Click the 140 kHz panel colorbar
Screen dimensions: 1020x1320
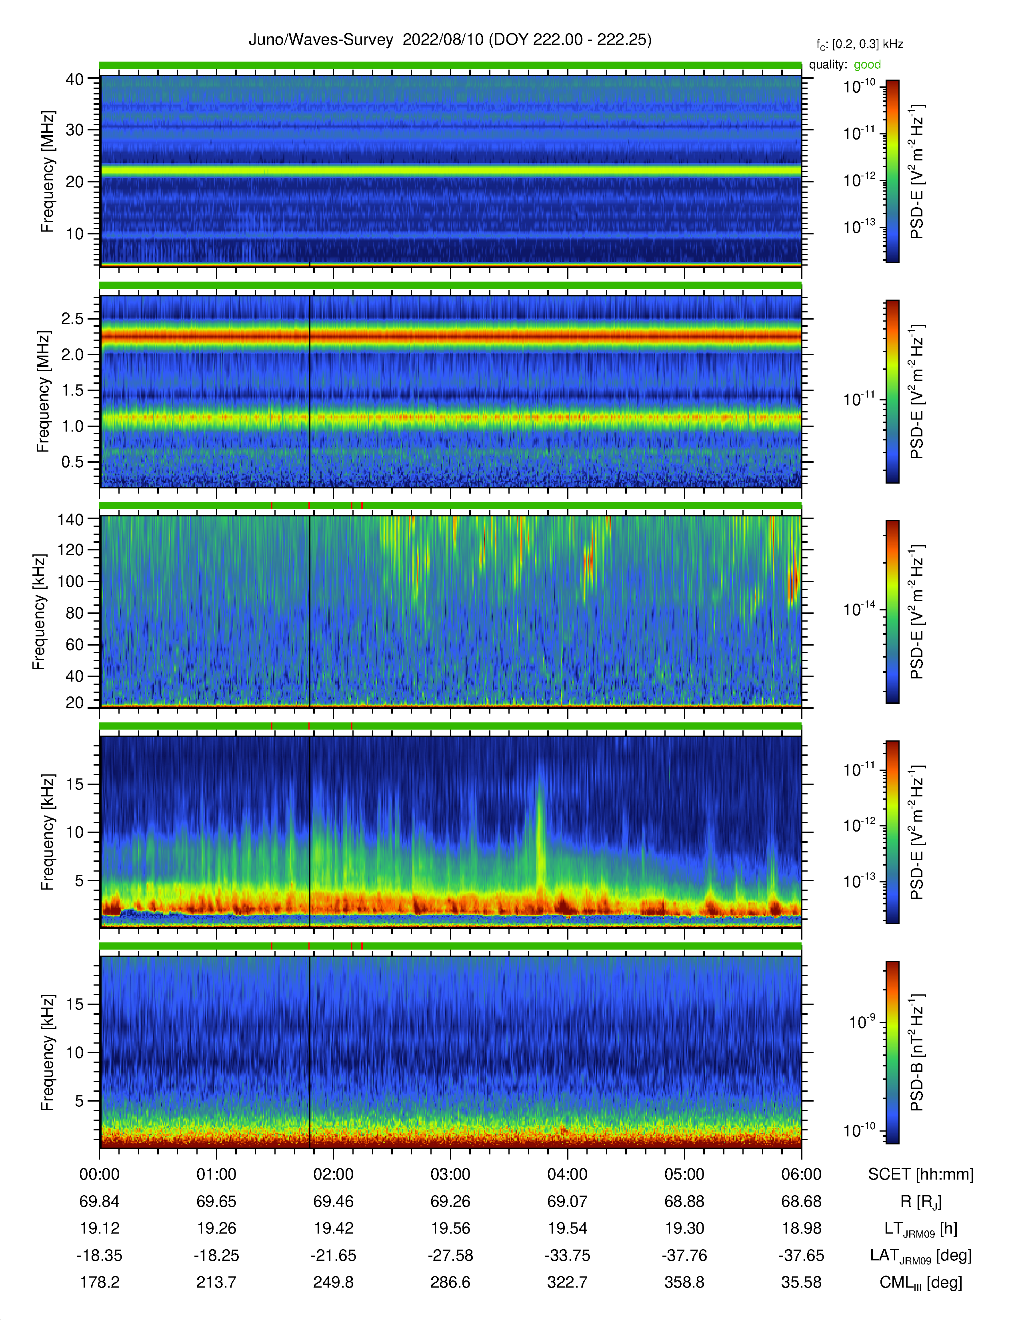[x=892, y=612]
